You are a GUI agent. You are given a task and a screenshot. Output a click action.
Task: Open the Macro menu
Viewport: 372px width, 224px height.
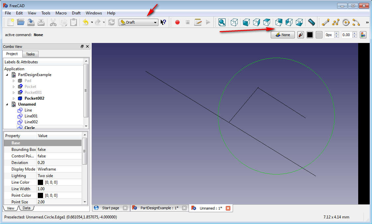click(61, 13)
